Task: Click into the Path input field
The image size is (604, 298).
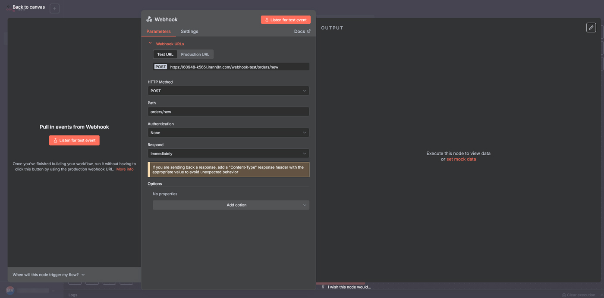Action: pos(228,112)
